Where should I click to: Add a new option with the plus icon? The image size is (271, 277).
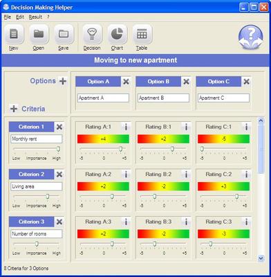[63, 81]
